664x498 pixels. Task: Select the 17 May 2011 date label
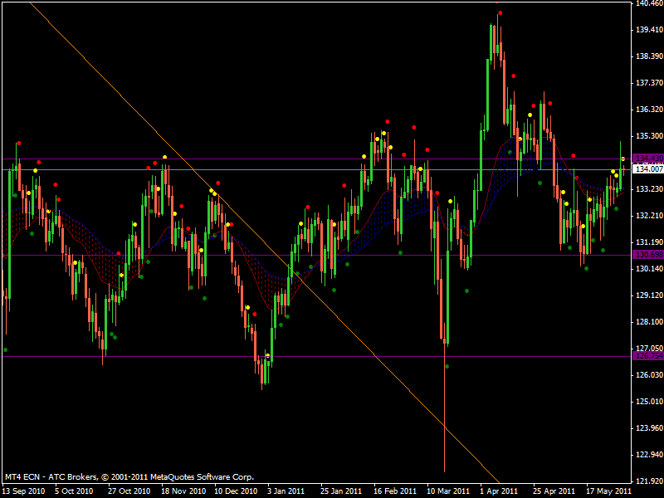pos(608,491)
